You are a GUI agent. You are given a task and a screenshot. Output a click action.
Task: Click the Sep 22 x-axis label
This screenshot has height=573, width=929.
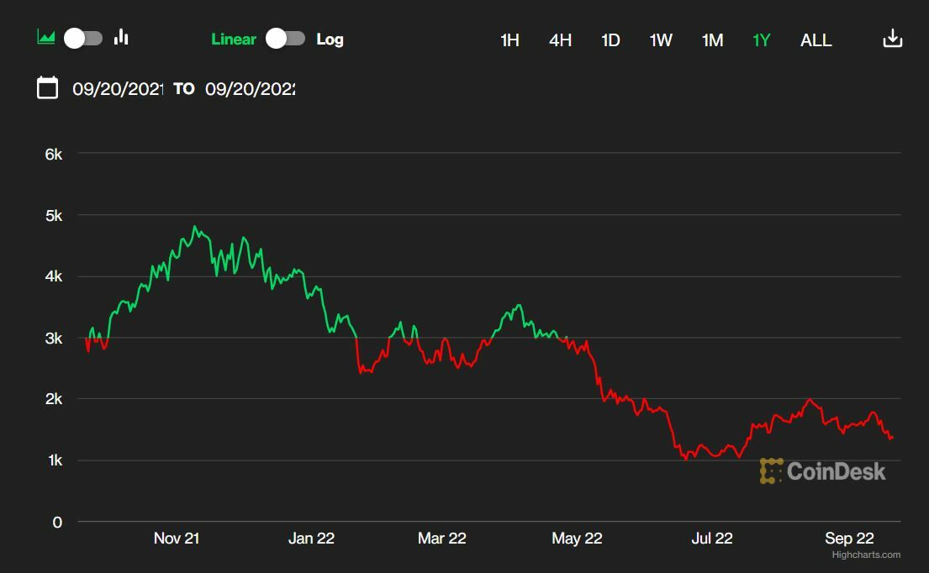pyautogui.click(x=849, y=538)
